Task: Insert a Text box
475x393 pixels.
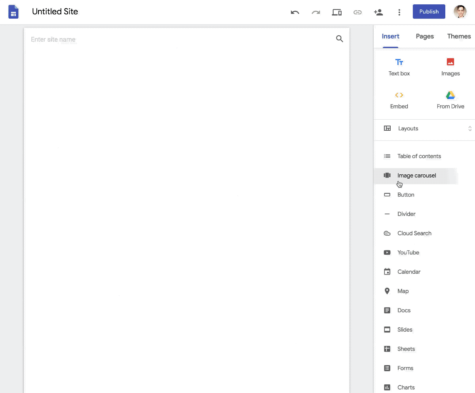Action: click(399, 67)
